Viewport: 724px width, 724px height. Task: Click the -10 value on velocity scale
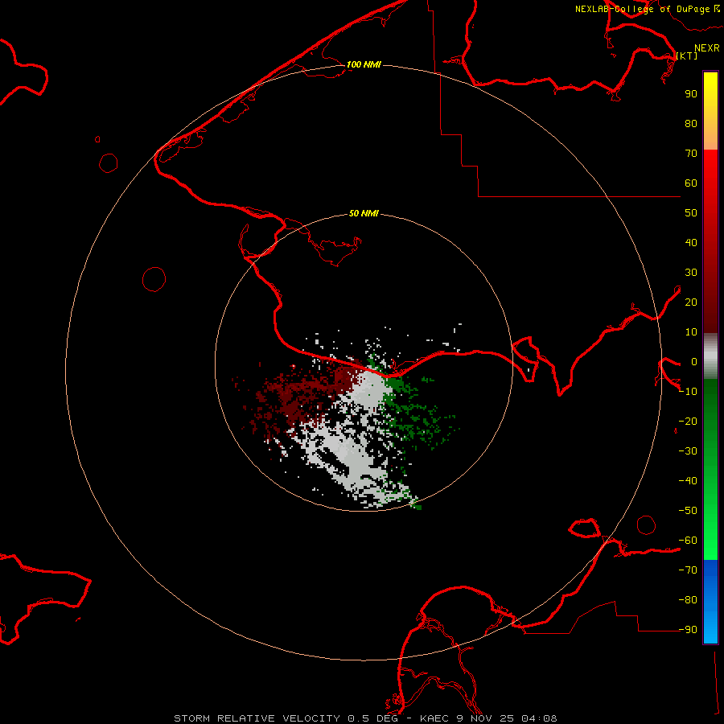(x=688, y=392)
